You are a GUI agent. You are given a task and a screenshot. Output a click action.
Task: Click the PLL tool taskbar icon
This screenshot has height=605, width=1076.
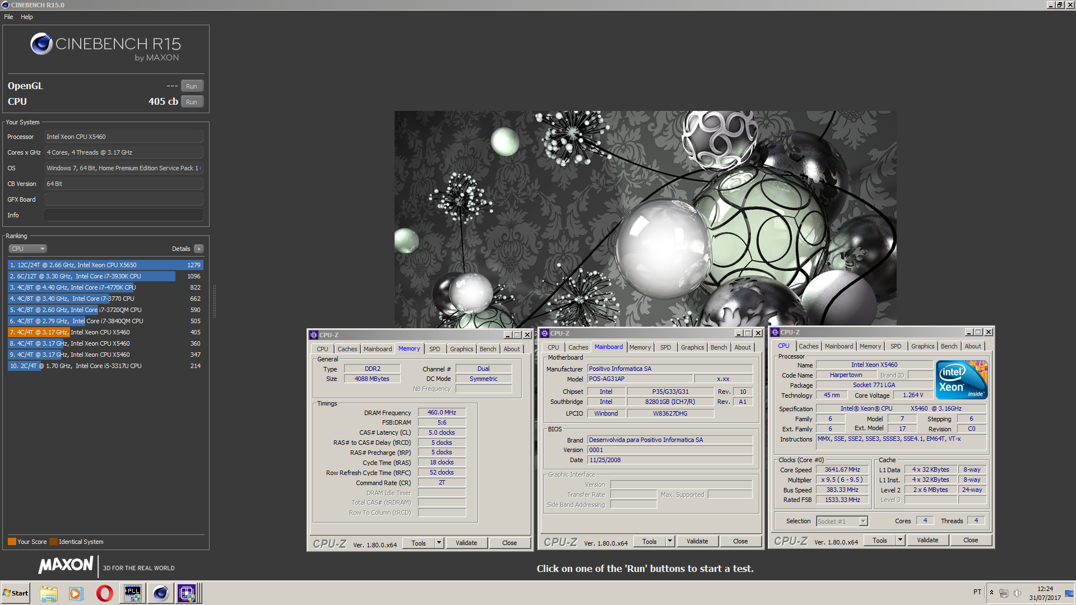[132, 593]
